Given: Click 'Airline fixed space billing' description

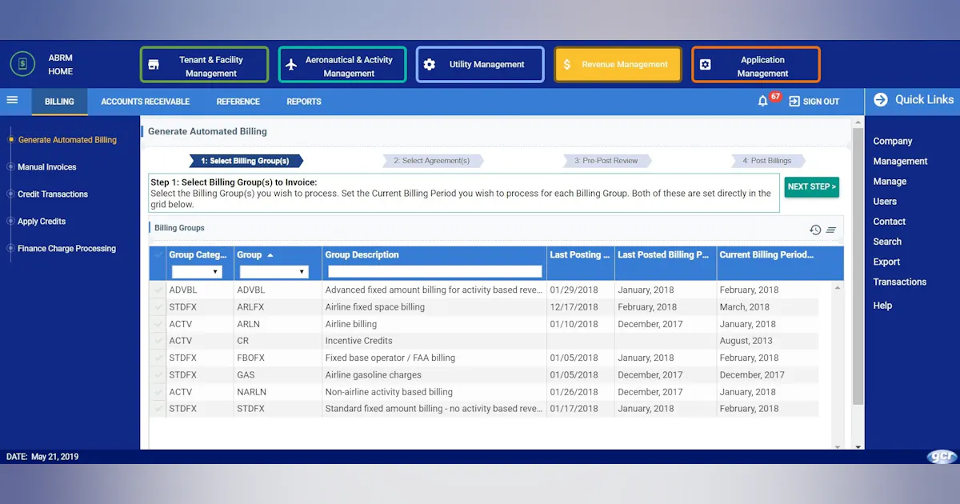Looking at the screenshot, I should [x=375, y=307].
